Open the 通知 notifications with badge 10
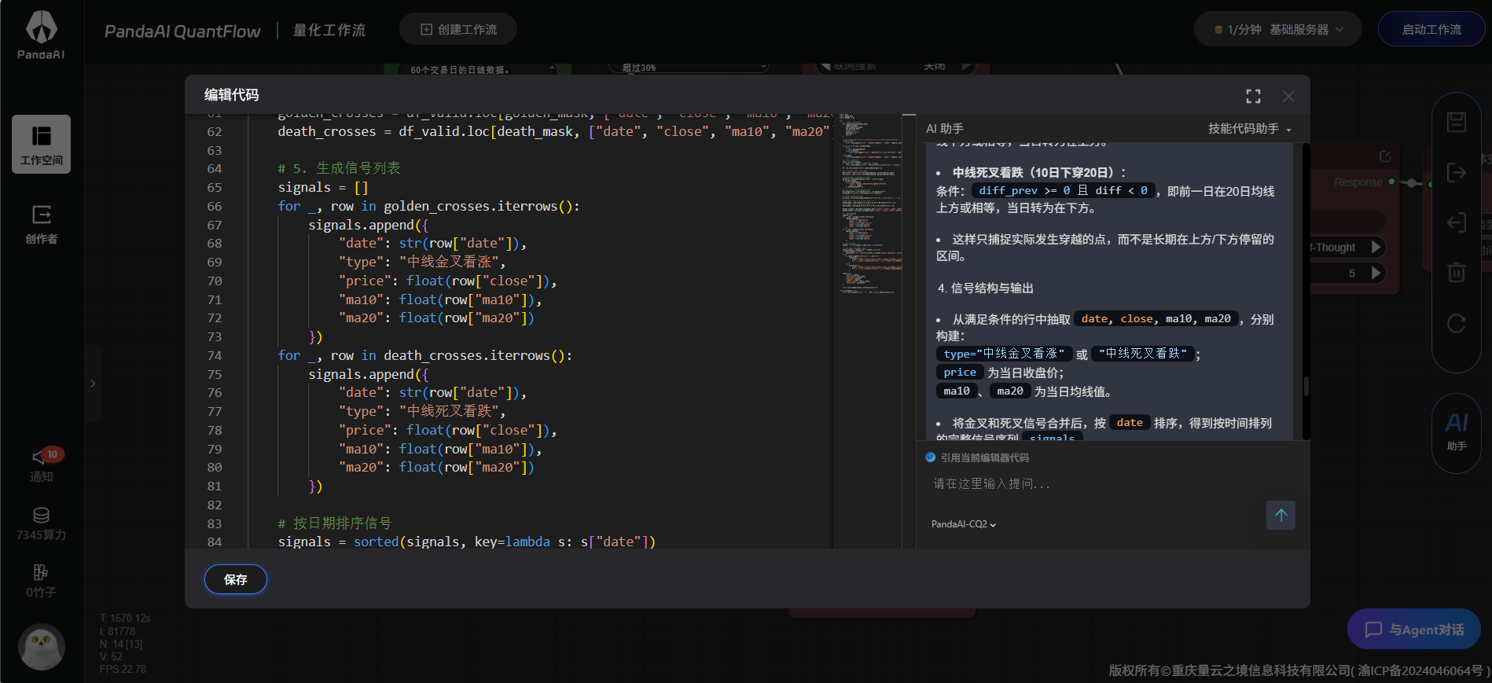 (42, 466)
